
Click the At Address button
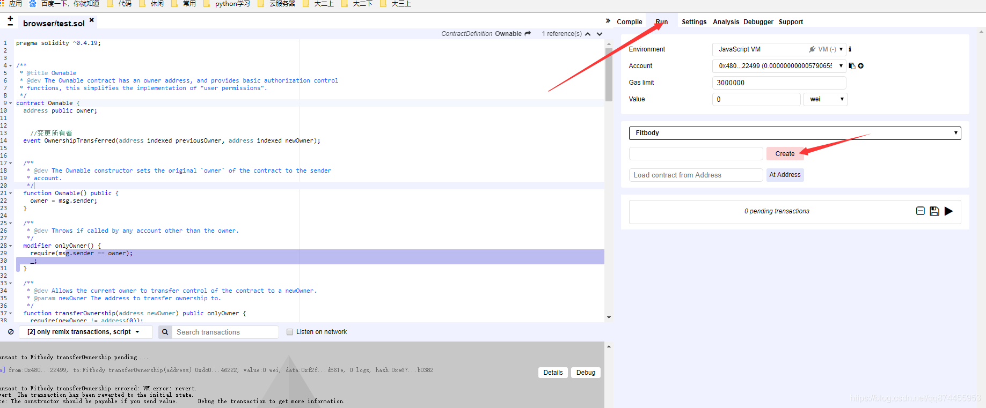785,175
